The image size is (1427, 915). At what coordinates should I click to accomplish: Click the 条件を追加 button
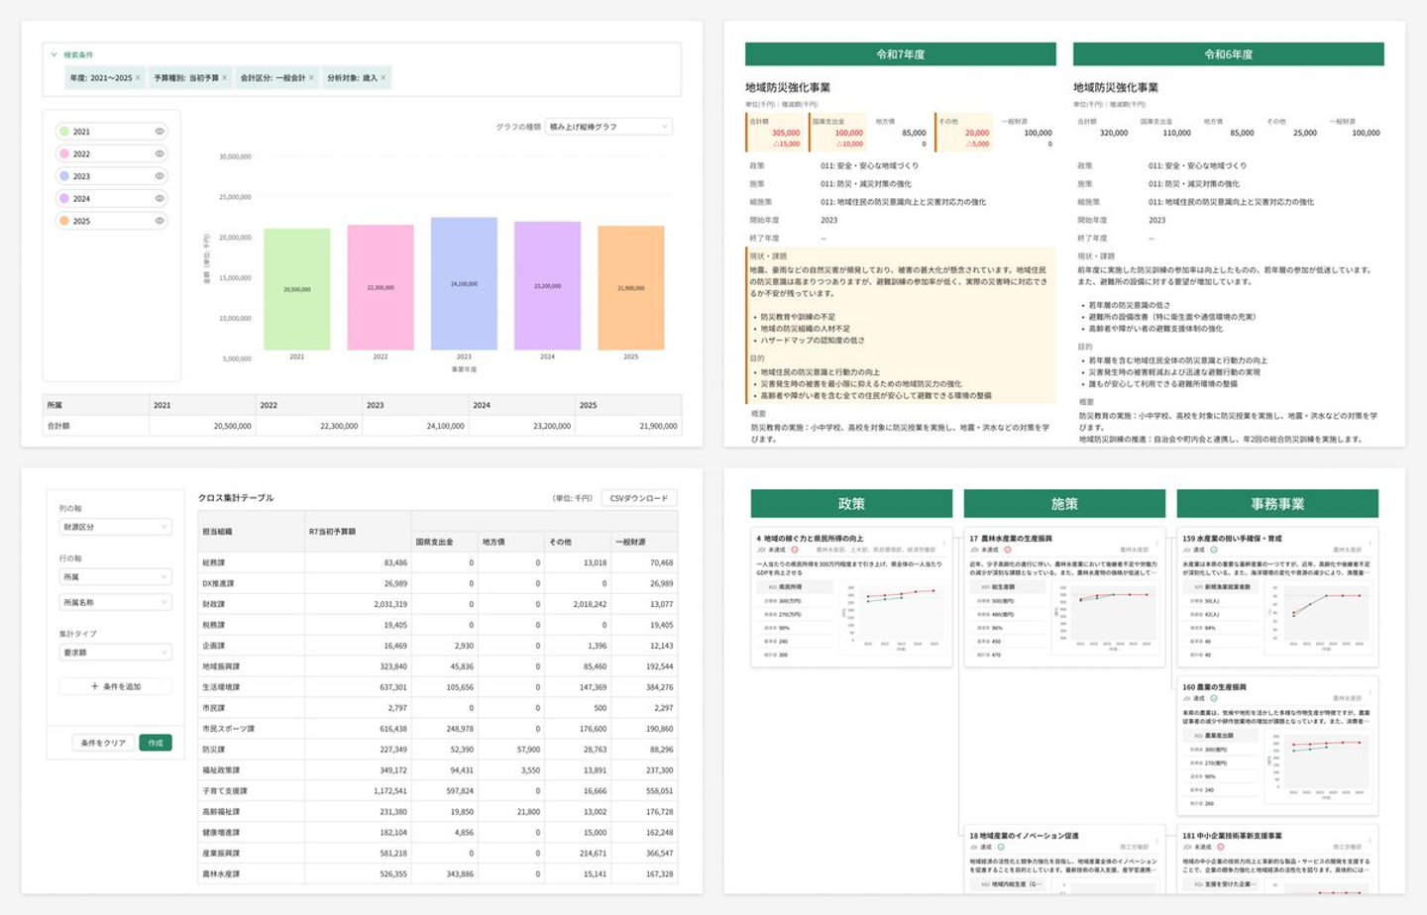(115, 686)
